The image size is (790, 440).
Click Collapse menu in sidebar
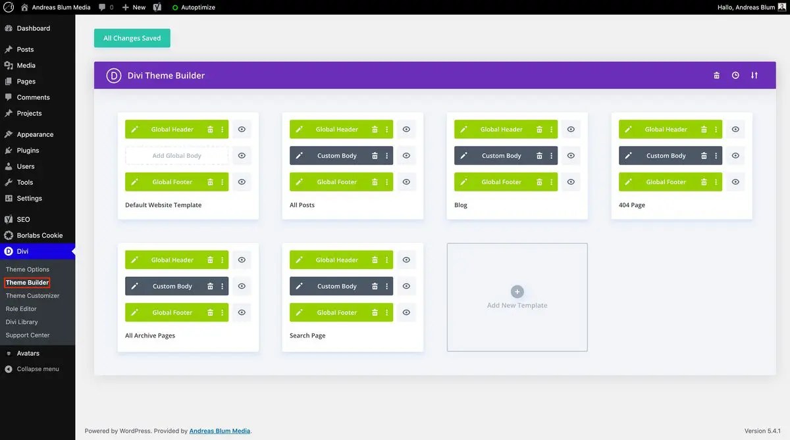coord(38,369)
